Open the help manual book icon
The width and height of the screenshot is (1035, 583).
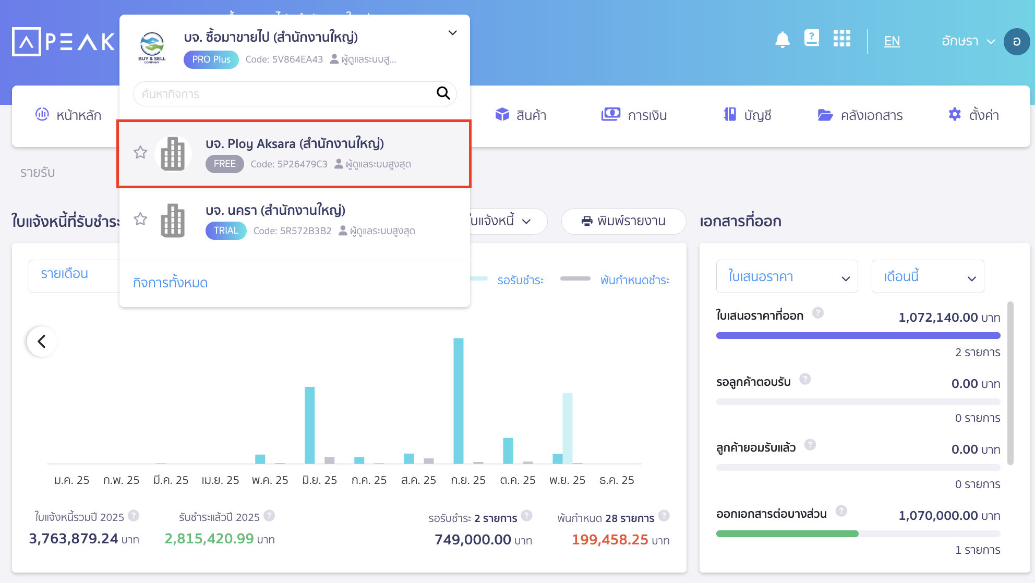click(x=812, y=39)
